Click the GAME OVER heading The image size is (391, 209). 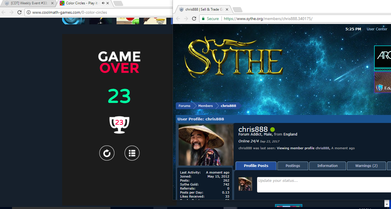119,62
